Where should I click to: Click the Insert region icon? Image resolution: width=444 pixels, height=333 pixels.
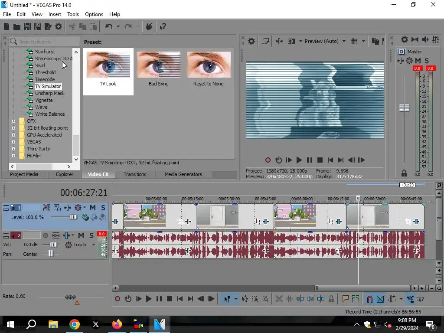click(356, 299)
